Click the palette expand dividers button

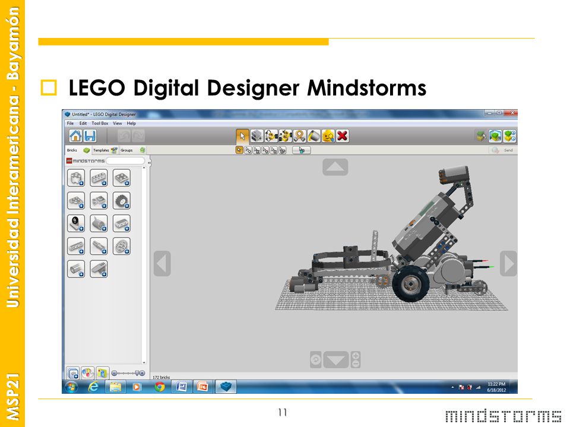(73, 373)
